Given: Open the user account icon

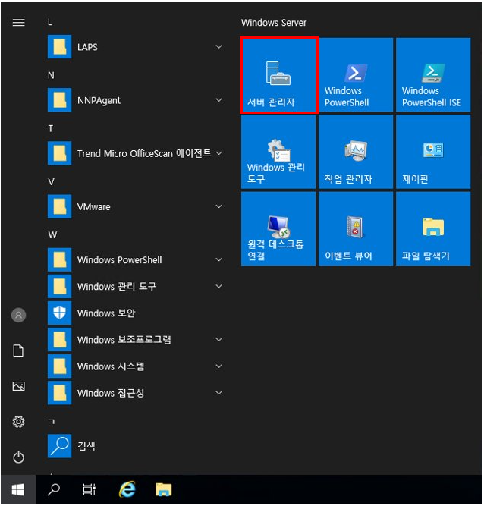Looking at the screenshot, I should tap(18, 316).
